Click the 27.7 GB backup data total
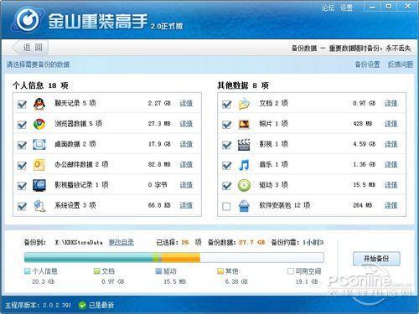This screenshot has width=419, height=314. [x=251, y=242]
